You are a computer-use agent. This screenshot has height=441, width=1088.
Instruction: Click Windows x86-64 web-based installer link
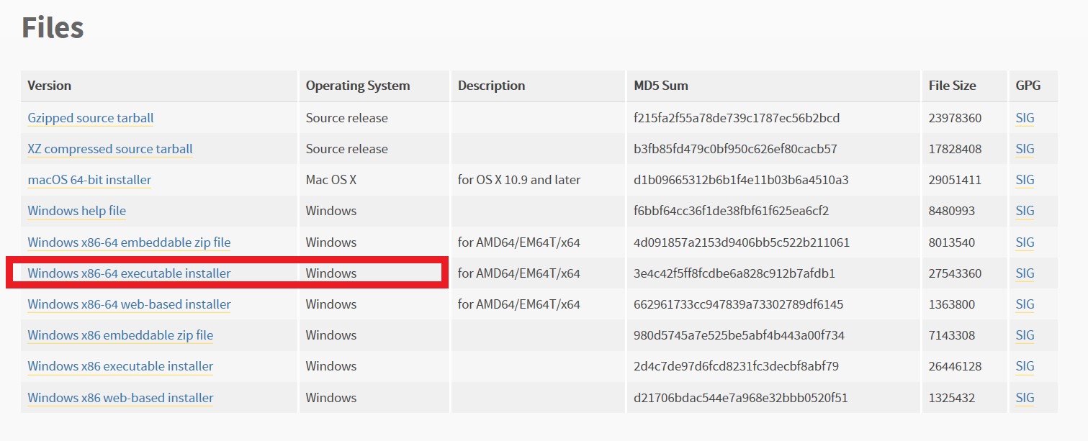tap(129, 304)
